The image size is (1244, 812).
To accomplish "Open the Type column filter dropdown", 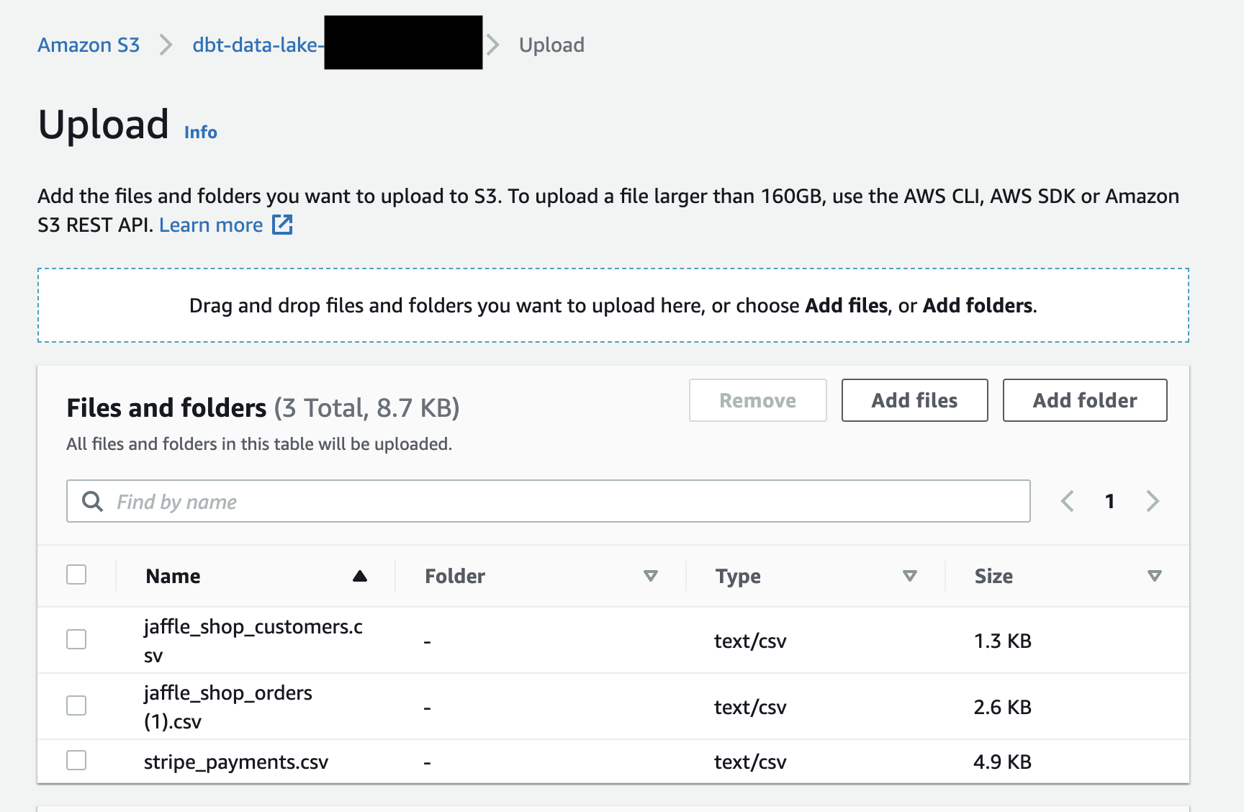I will [909, 576].
